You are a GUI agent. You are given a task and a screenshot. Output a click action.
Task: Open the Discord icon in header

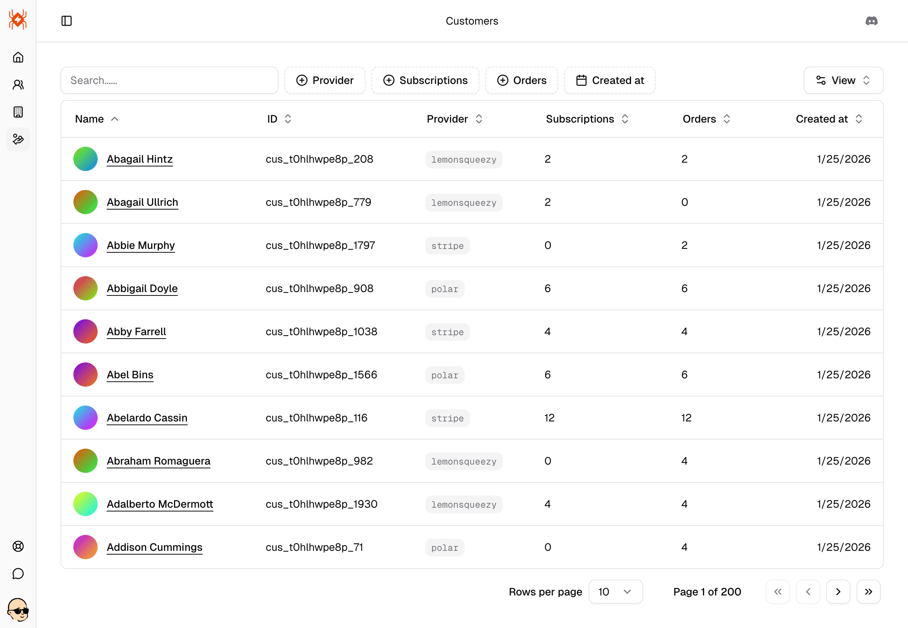871,21
